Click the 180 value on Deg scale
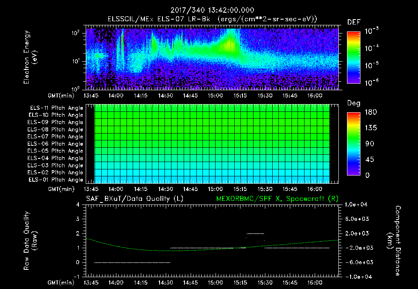 [371, 112]
